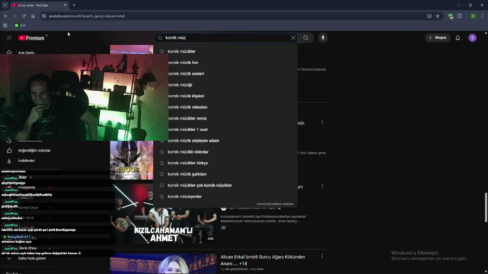The image size is (488, 274).
Task: Open Pintipanda subscription in sidebar
Action: point(27,187)
